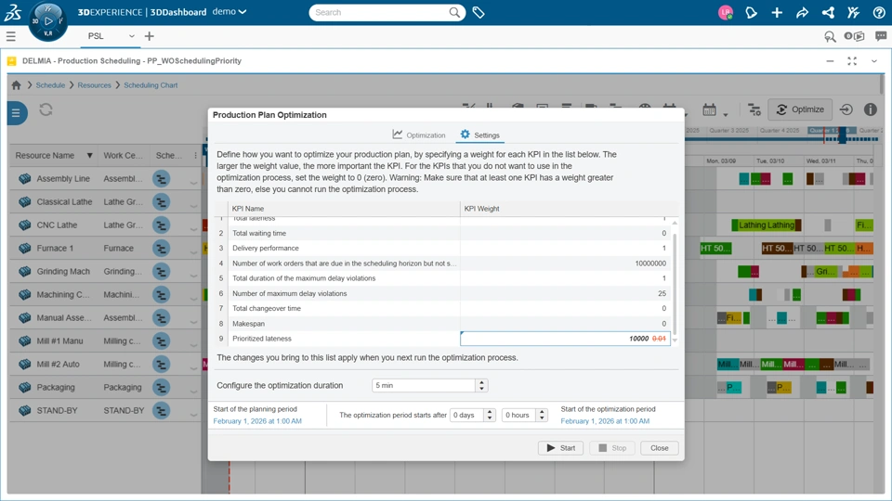Click the weight value 10000000
The width and height of the screenshot is (892, 501).
[650, 263]
